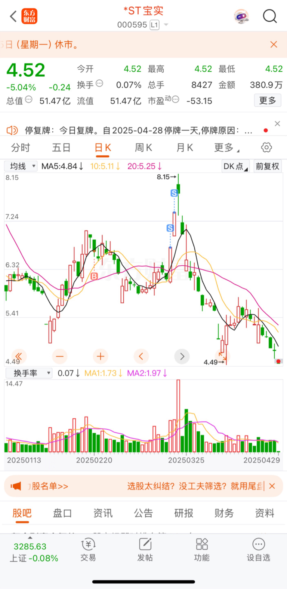The height and width of the screenshot is (589, 287).
Task: Open the L1 level badge
Action: pyautogui.click(x=154, y=25)
